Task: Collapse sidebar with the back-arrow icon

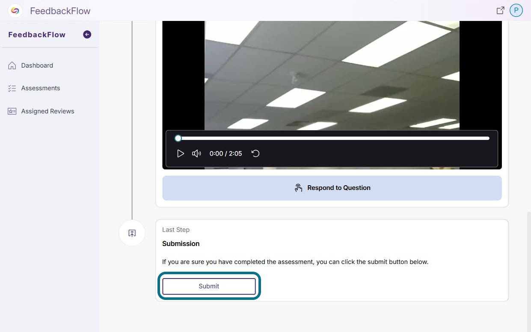Action: click(87, 35)
